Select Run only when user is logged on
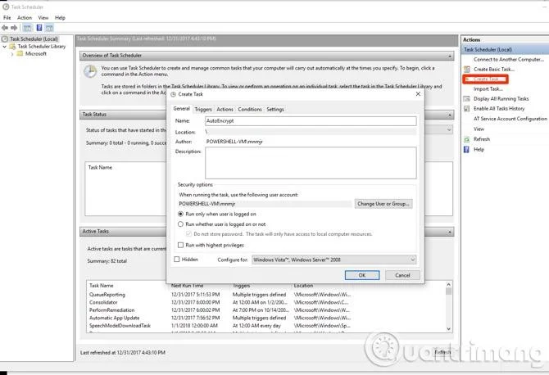Screen dimensions: 549x375 click(x=180, y=214)
